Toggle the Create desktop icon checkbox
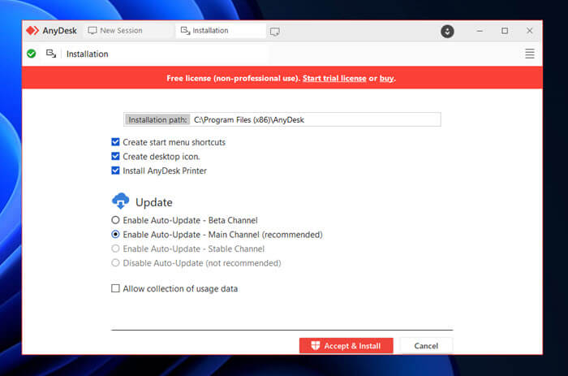 coord(115,156)
